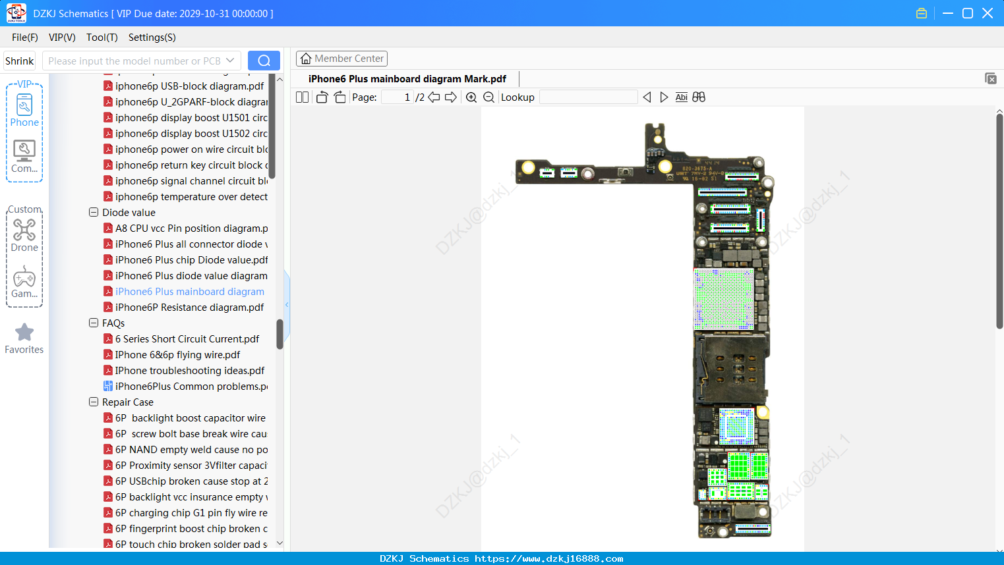1004x565 pixels.
Task: Open iPhone6Plus Common problems file
Action: coord(191,387)
